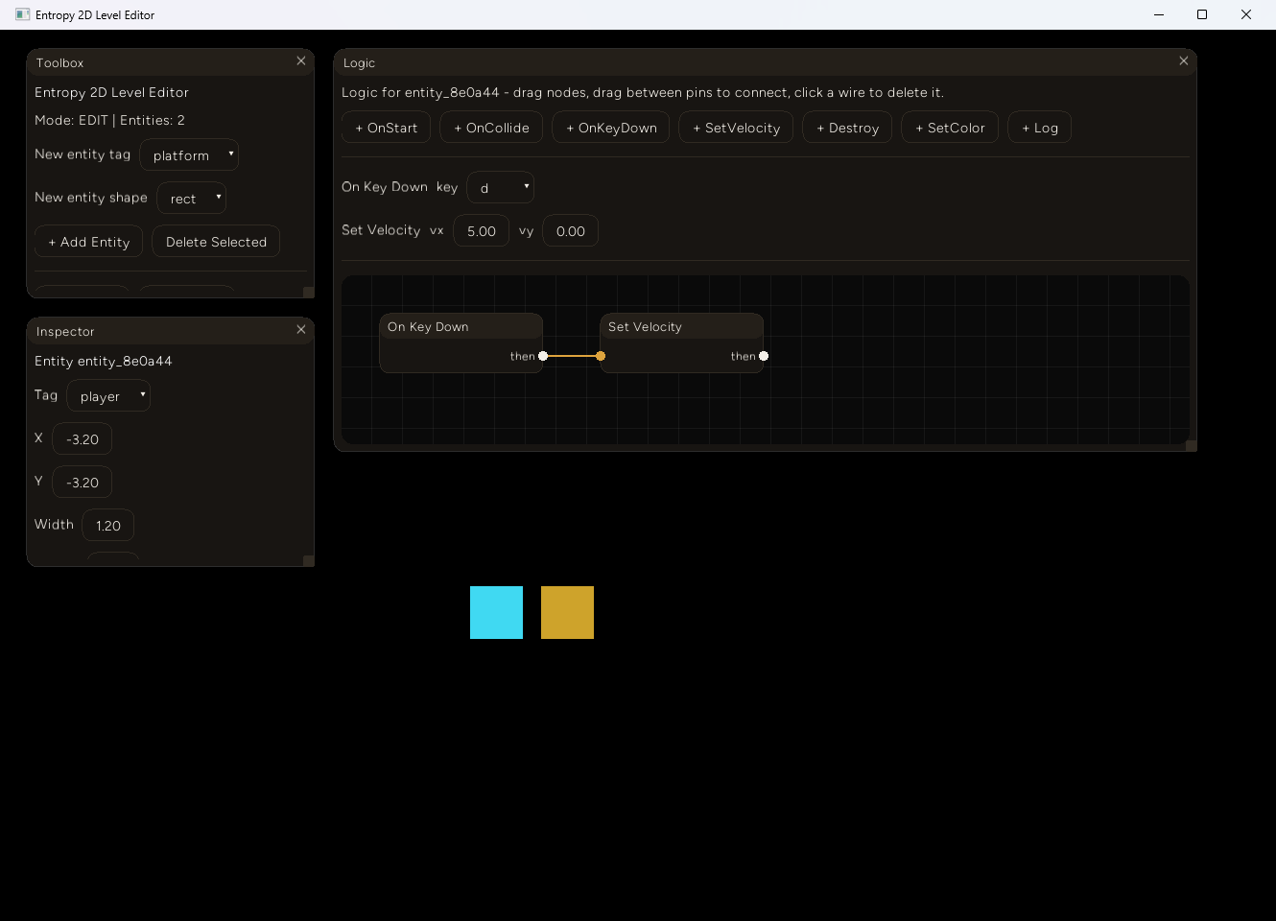Image resolution: width=1276 pixels, height=921 pixels.
Task: Edit the Set Velocity vy field
Action: [571, 230]
